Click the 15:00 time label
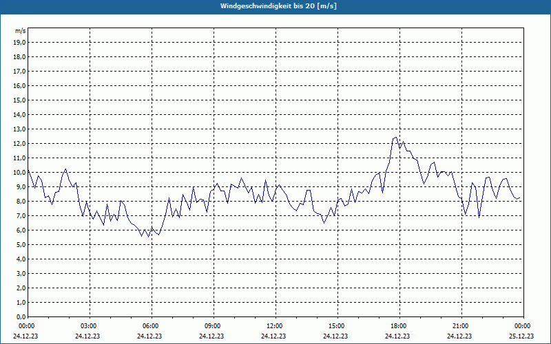The width and height of the screenshot is (551, 344). click(x=337, y=326)
